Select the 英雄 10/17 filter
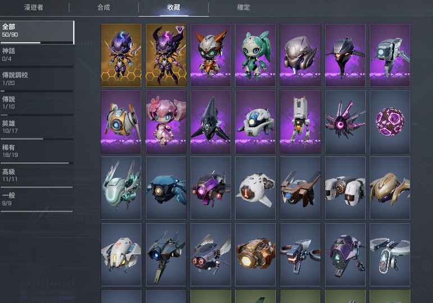The image size is (433, 303). pos(37,128)
